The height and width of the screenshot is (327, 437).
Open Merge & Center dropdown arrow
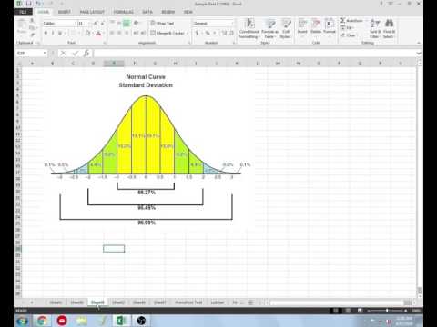188,33
